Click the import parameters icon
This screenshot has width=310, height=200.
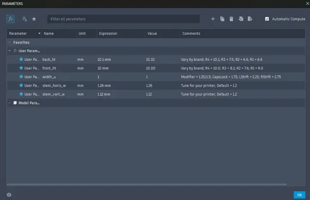coord(241,19)
